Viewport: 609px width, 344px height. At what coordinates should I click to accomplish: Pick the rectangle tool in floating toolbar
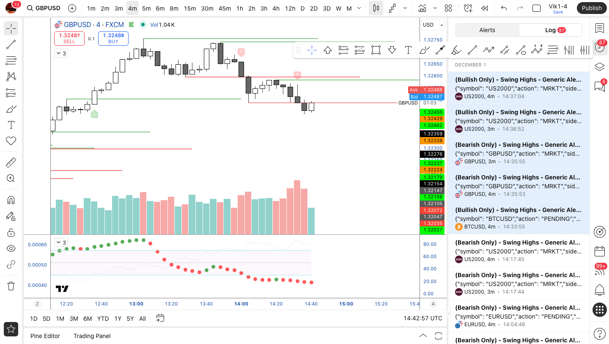(376, 50)
